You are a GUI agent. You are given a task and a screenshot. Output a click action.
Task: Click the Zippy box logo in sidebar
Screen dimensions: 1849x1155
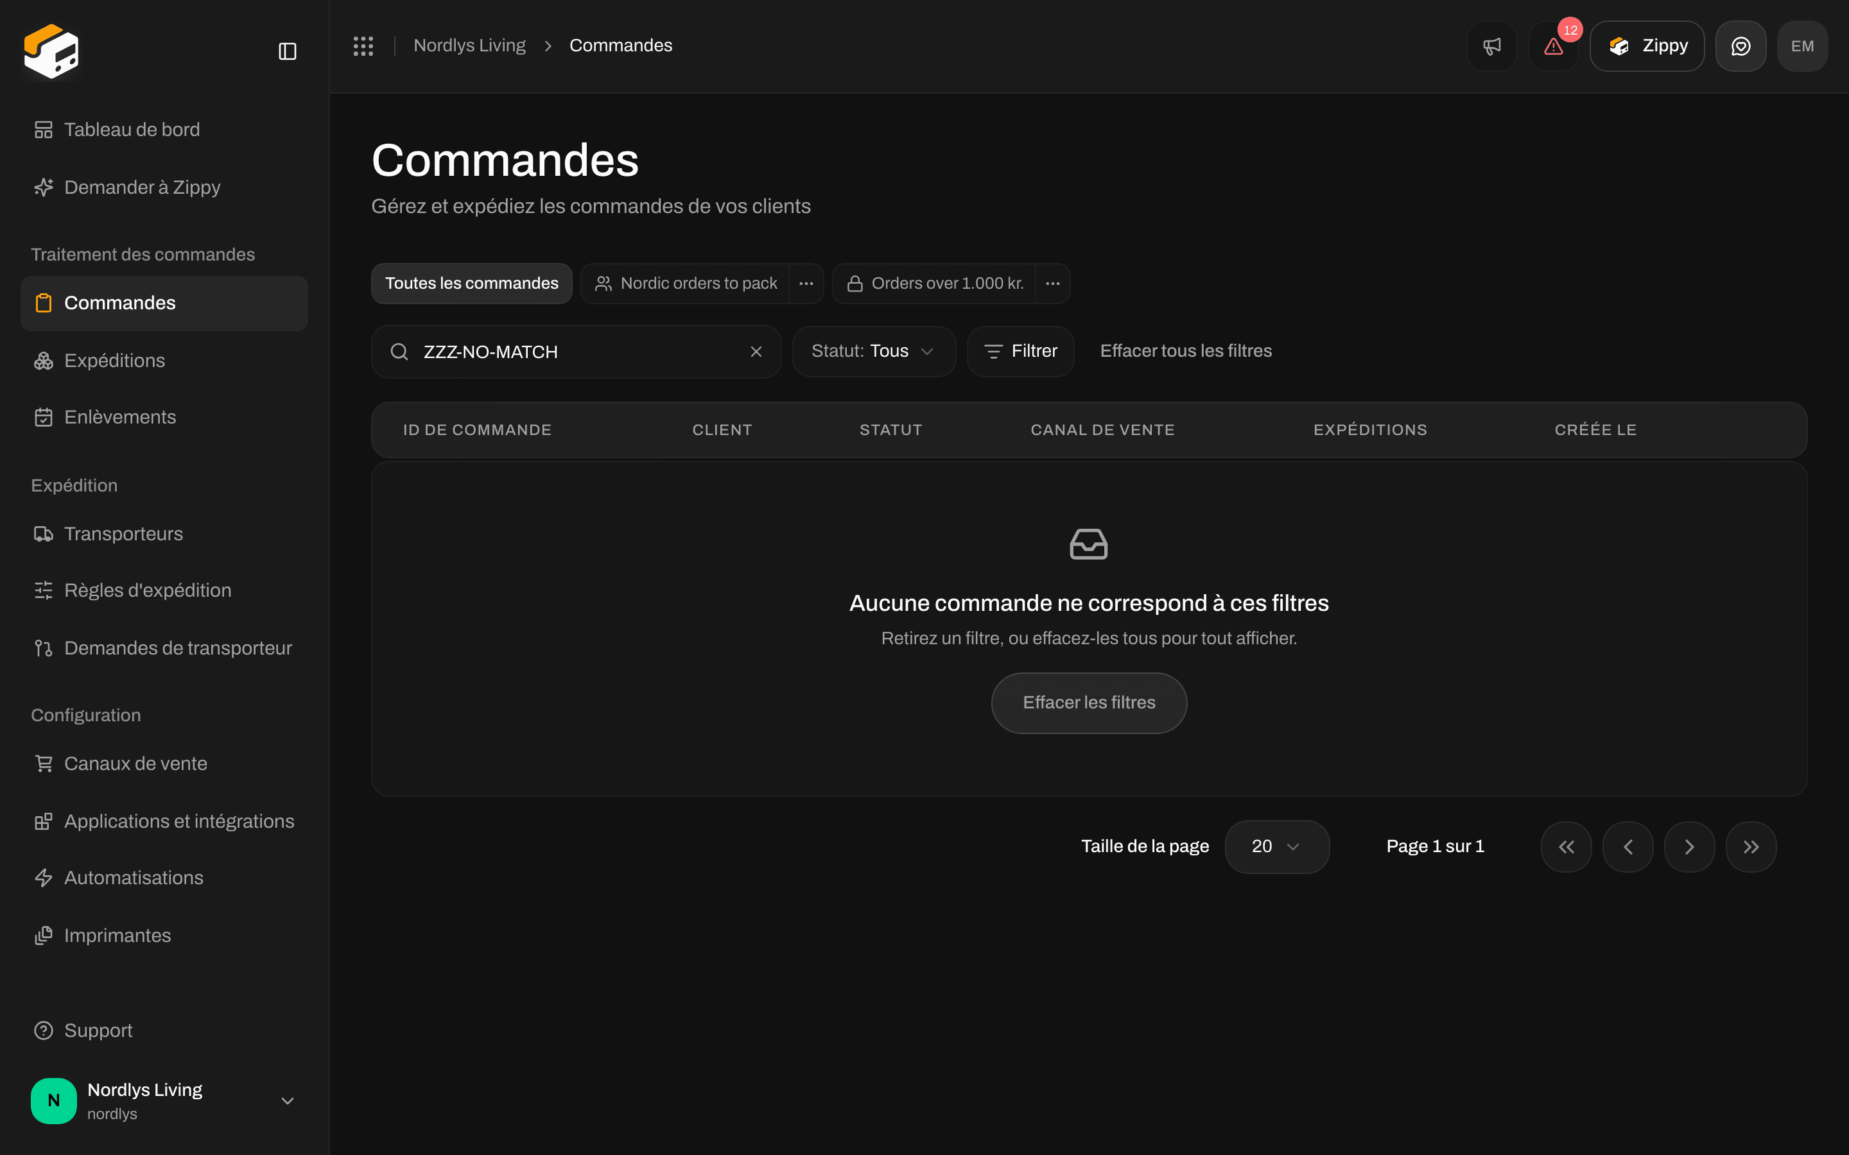pos(51,51)
